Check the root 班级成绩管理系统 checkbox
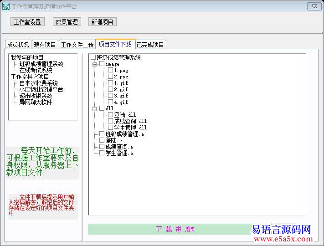Viewport: 324px width, 246px height. [93, 57]
